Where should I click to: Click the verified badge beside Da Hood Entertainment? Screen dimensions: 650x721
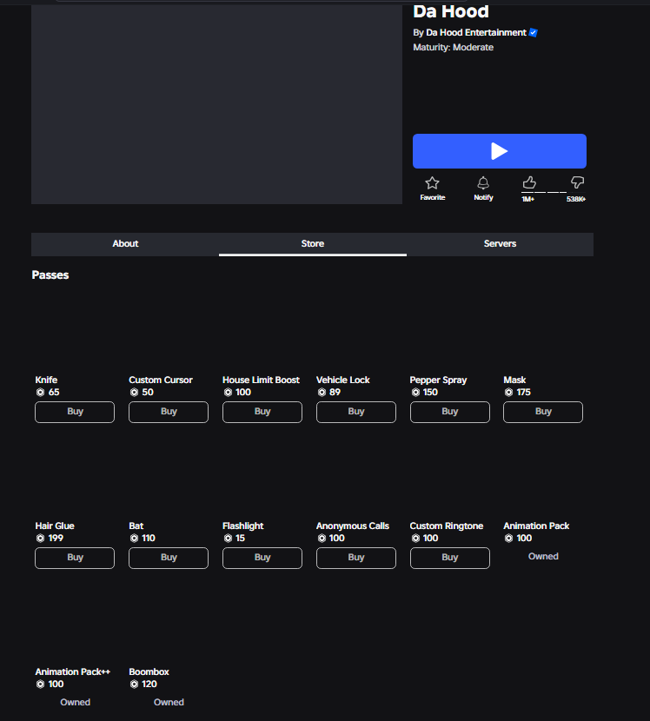[x=534, y=33]
